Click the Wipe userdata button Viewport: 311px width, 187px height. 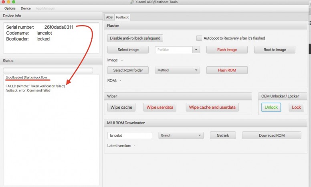pos(160,107)
